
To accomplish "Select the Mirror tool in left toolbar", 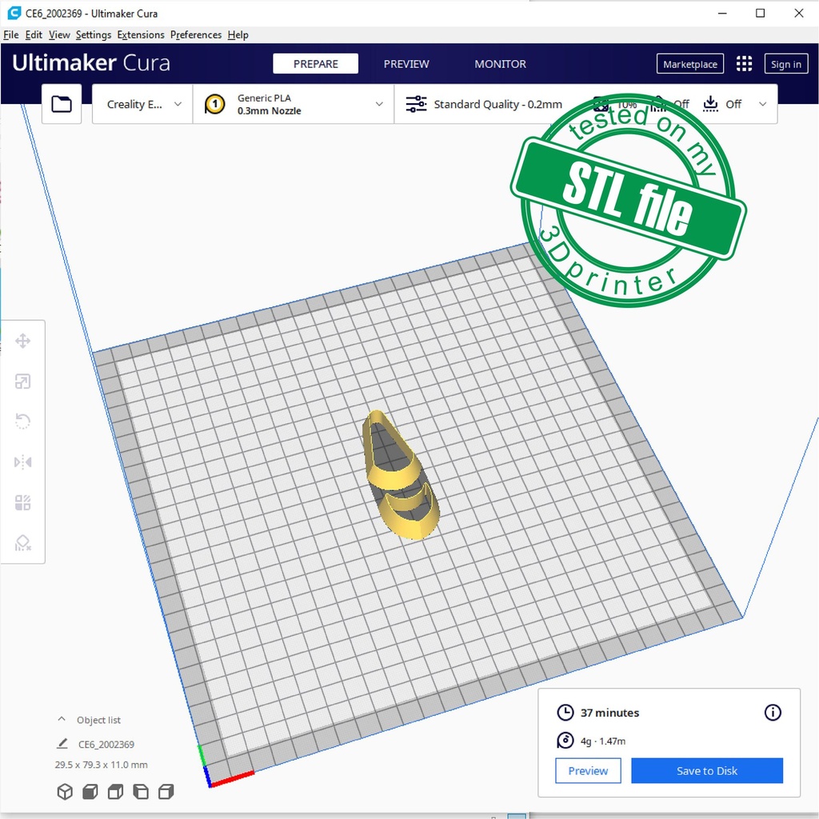I will coord(22,462).
